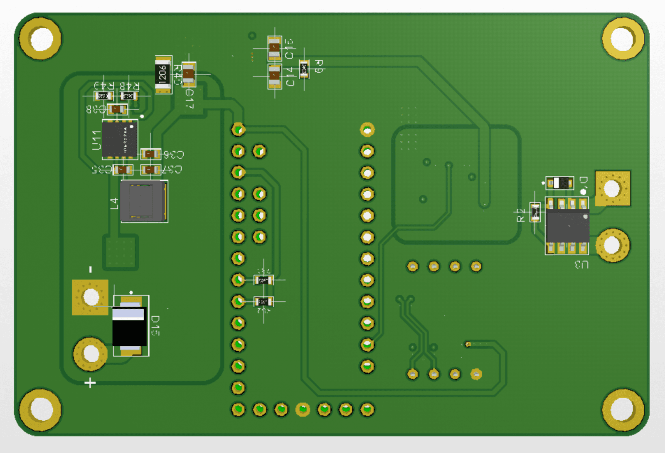Click the square pad next to the minus sign
Screen dimensions: 665x453
click(x=90, y=297)
